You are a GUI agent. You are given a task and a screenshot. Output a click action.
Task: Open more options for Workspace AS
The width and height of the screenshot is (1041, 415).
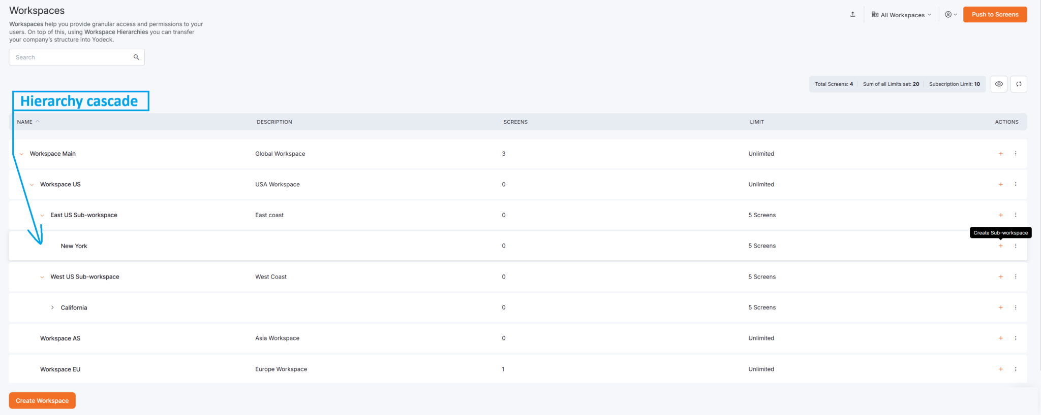point(1016,338)
